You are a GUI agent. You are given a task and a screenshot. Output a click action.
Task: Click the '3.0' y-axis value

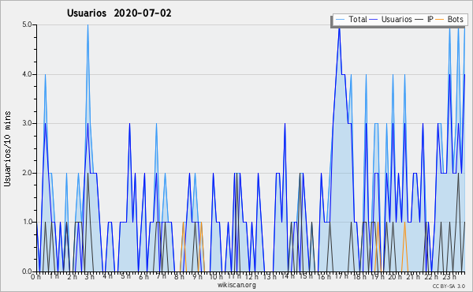27,123
